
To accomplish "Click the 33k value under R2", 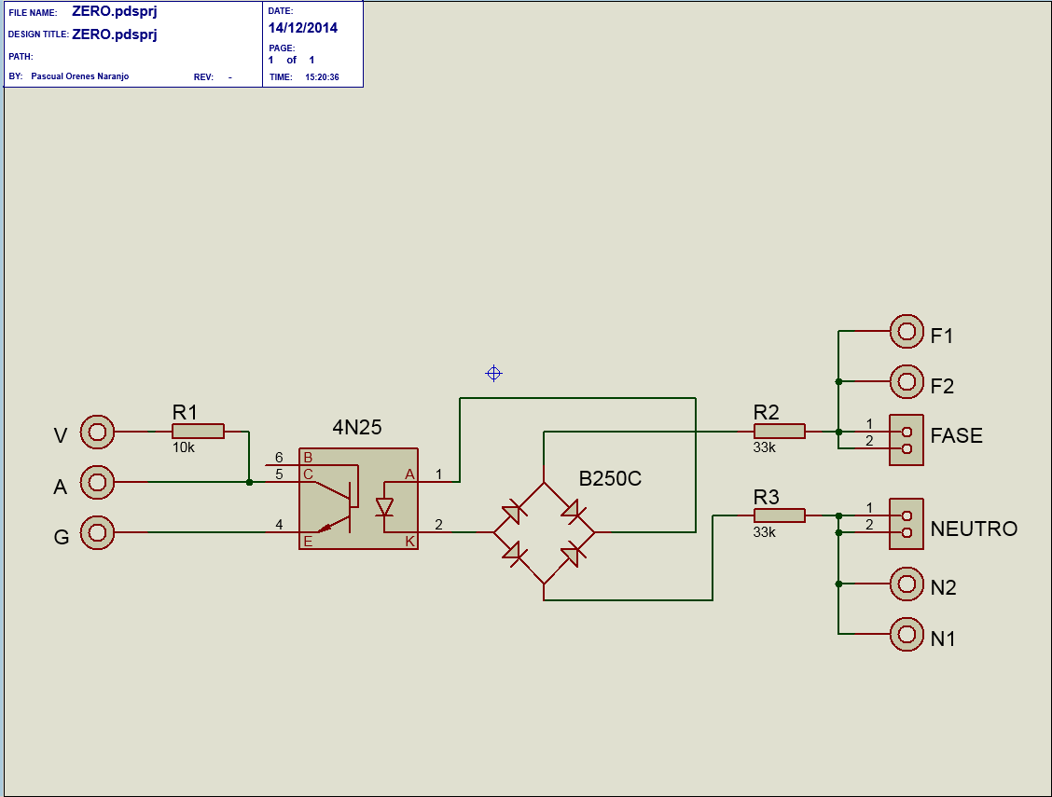I will pyautogui.click(x=764, y=447).
